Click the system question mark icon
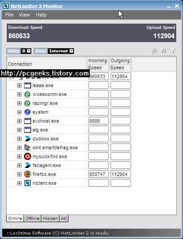The width and height of the screenshot is (183, 239). click(x=28, y=112)
